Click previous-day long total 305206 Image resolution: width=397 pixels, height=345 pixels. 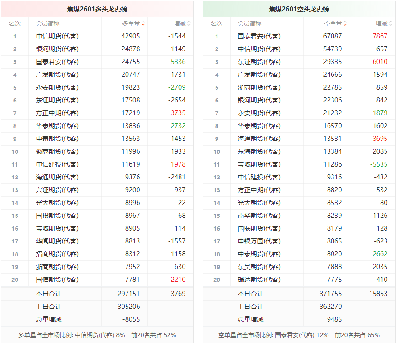coord(129,307)
